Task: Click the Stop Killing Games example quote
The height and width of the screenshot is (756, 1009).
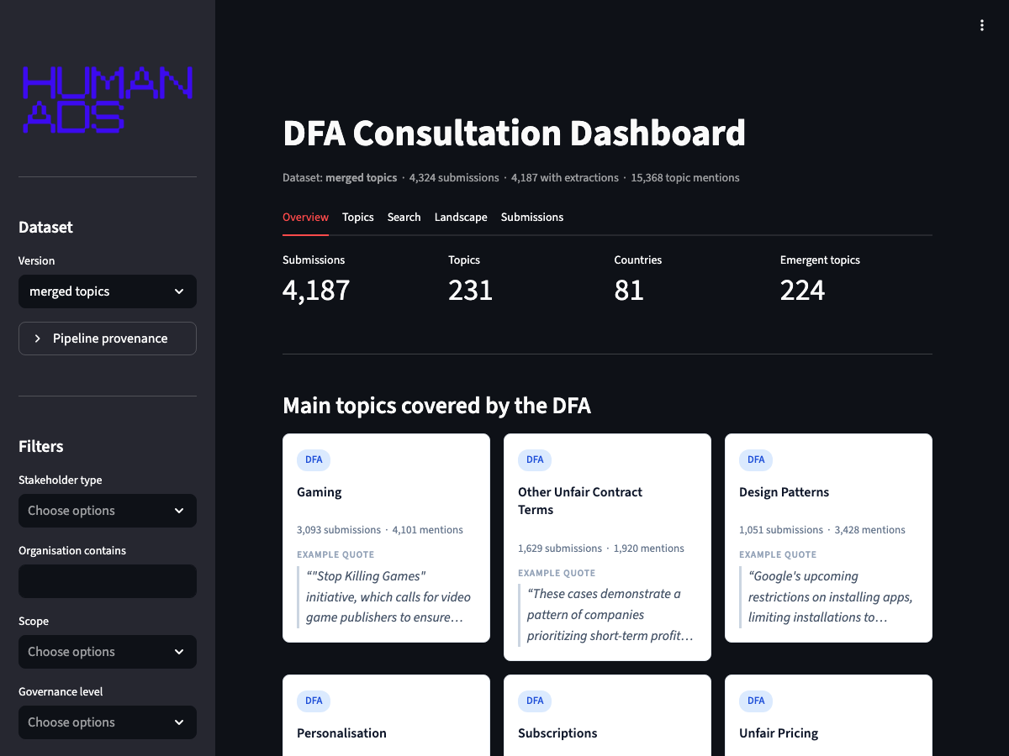Action: [x=388, y=596]
